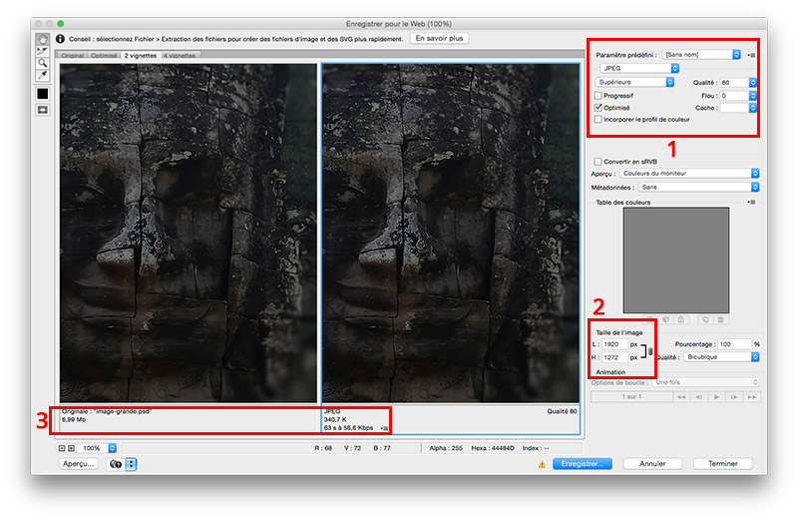Click the H height field showing 1272
This screenshot has height=519, width=798.
pos(614,357)
